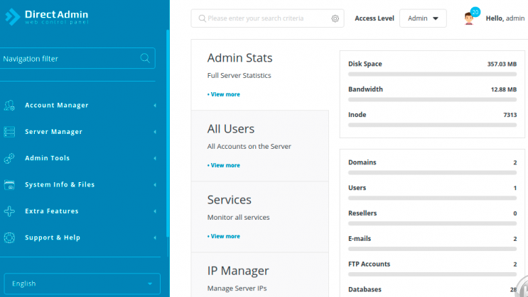Screen dimensions: 528x297
Task: Open the English language dropdown
Action: (x=82, y=284)
